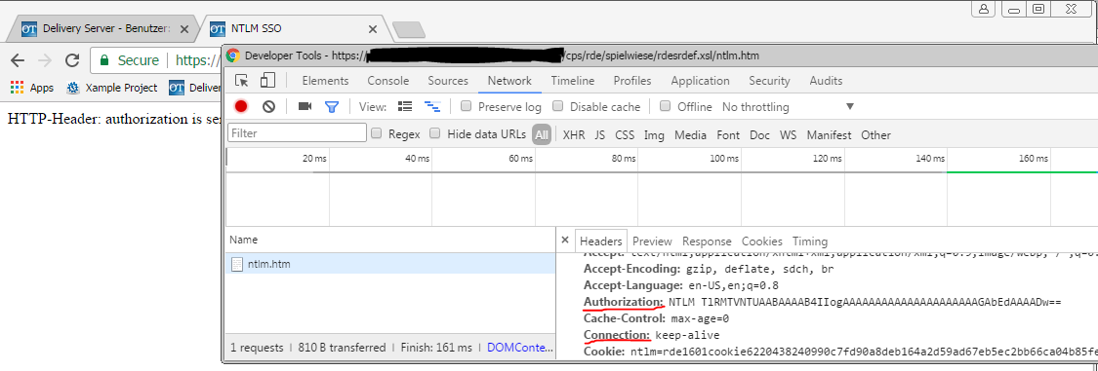Filter requests by Img
This screenshot has width=1098, height=371.
pos(654,134)
